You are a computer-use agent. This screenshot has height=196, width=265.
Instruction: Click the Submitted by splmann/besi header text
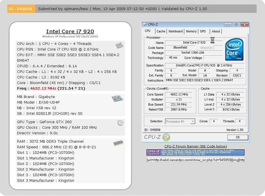point(63,9)
